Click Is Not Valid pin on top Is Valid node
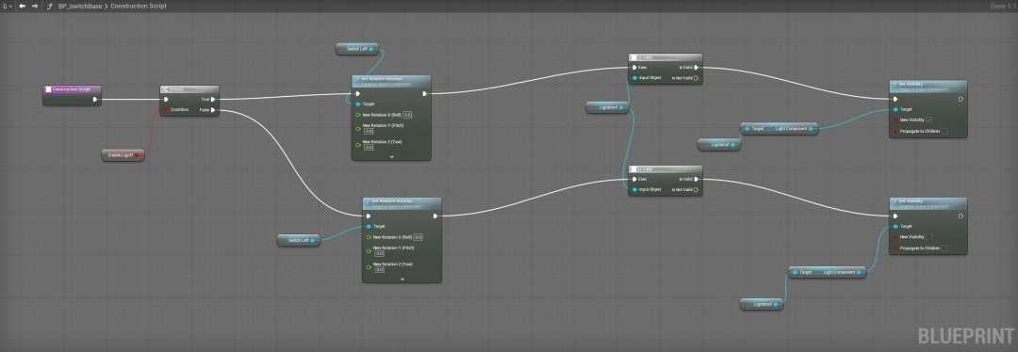The image size is (1018, 352). (696, 78)
